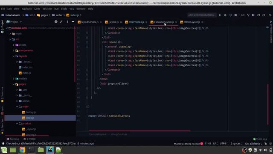The width and height of the screenshot is (273, 154).
Task: Open the UTF-8 encoding dropdown
Action: click(x=224, y=144)
